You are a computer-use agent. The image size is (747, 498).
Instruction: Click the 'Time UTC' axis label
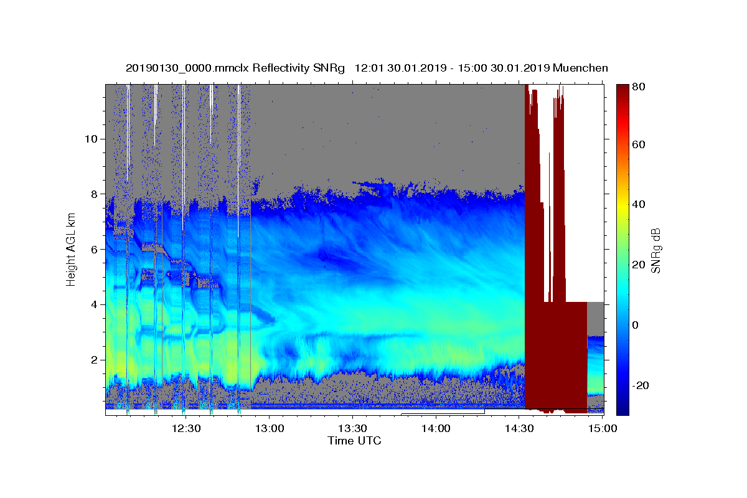[354, 441]
